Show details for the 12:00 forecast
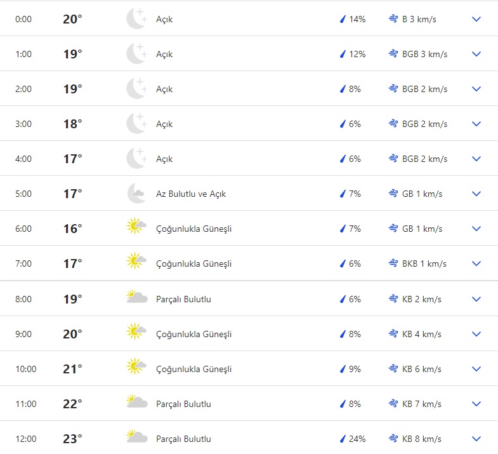The height and width of the screenshot is (454, 498). pyautogui.click(x=477, y=439)
